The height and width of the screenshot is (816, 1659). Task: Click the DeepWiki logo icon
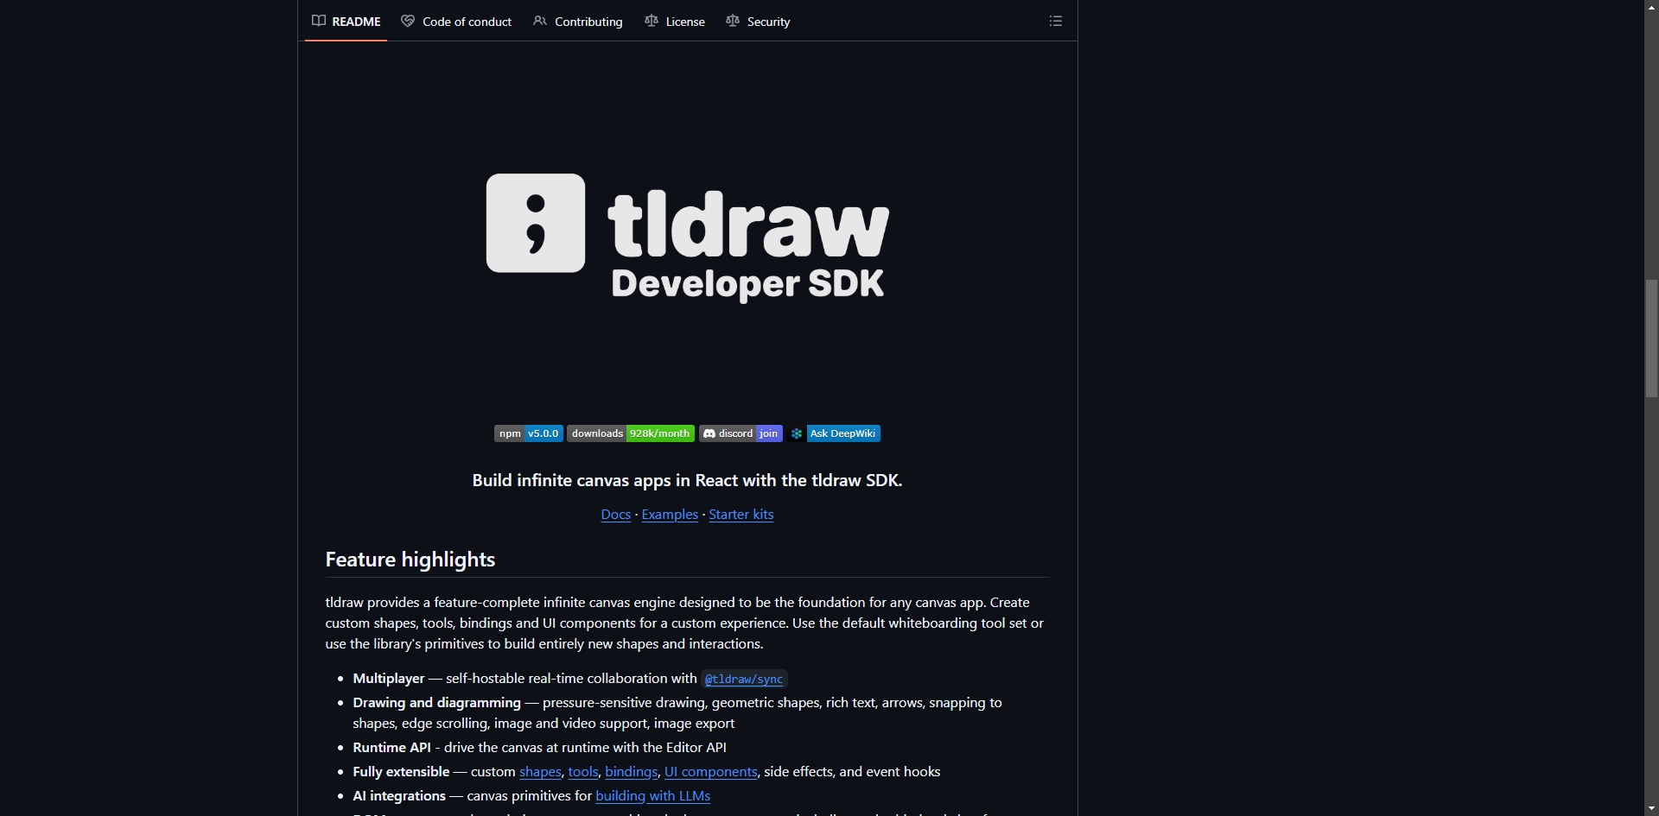tap(797, 433)
